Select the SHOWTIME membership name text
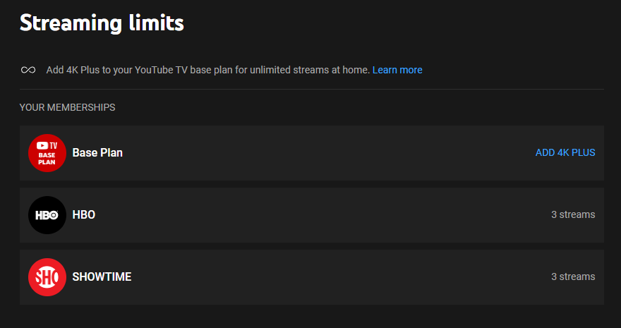This screenshot has height=328, width=621. 102,277
